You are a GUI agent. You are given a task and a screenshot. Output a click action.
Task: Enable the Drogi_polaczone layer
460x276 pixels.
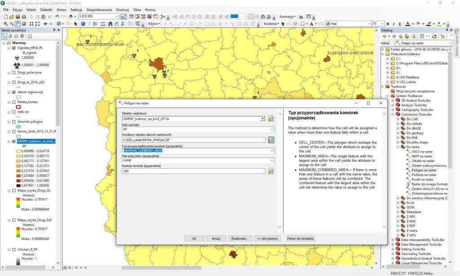point(14,72)
